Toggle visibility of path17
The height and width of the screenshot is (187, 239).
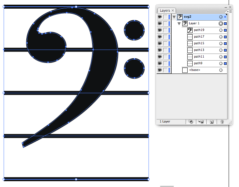160,37
